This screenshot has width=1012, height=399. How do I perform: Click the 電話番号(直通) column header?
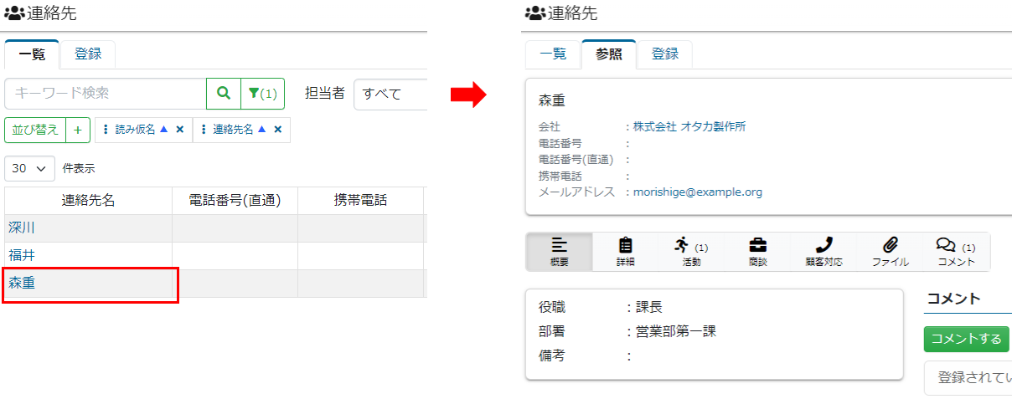click(235, 201)
